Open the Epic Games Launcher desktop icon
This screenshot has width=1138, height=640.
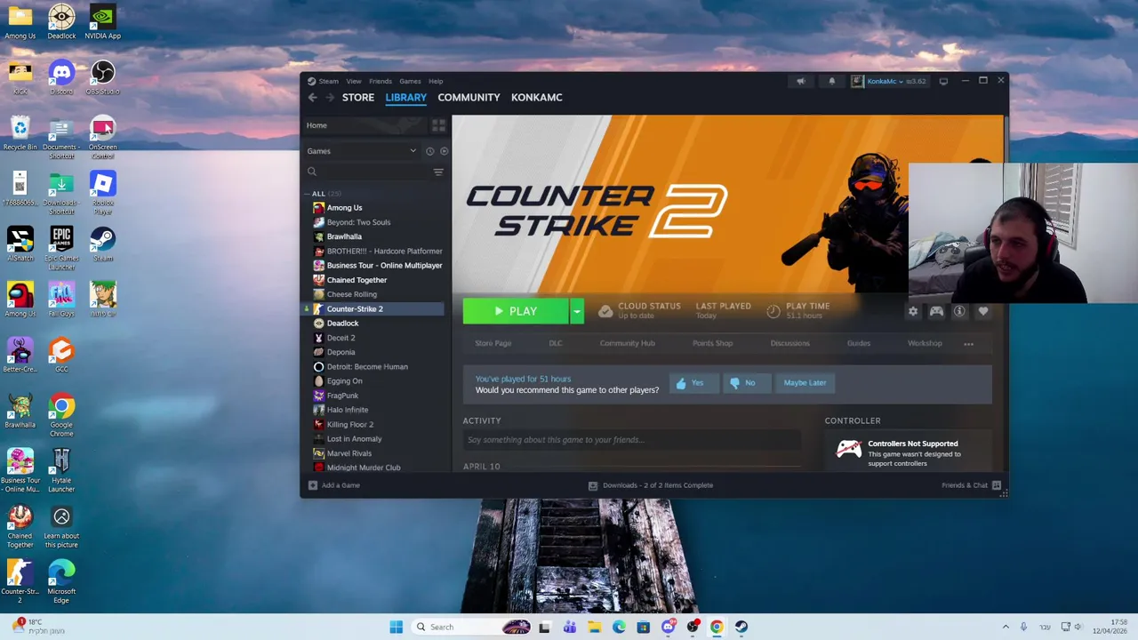(x=61, y=249)
